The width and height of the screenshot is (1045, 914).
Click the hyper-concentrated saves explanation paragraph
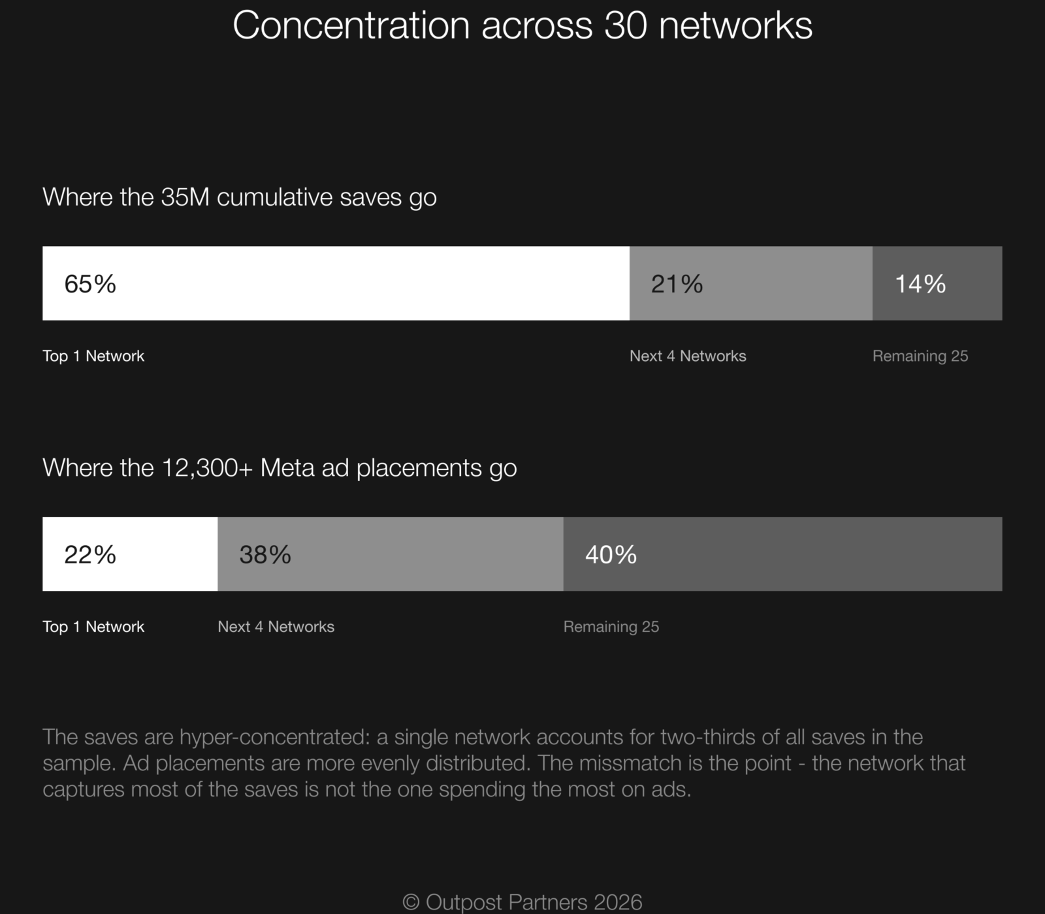[504, 763]
